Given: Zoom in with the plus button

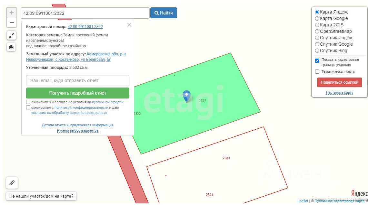Looking at the screenshot, I should pyautogui.click(x=12, y=13).
